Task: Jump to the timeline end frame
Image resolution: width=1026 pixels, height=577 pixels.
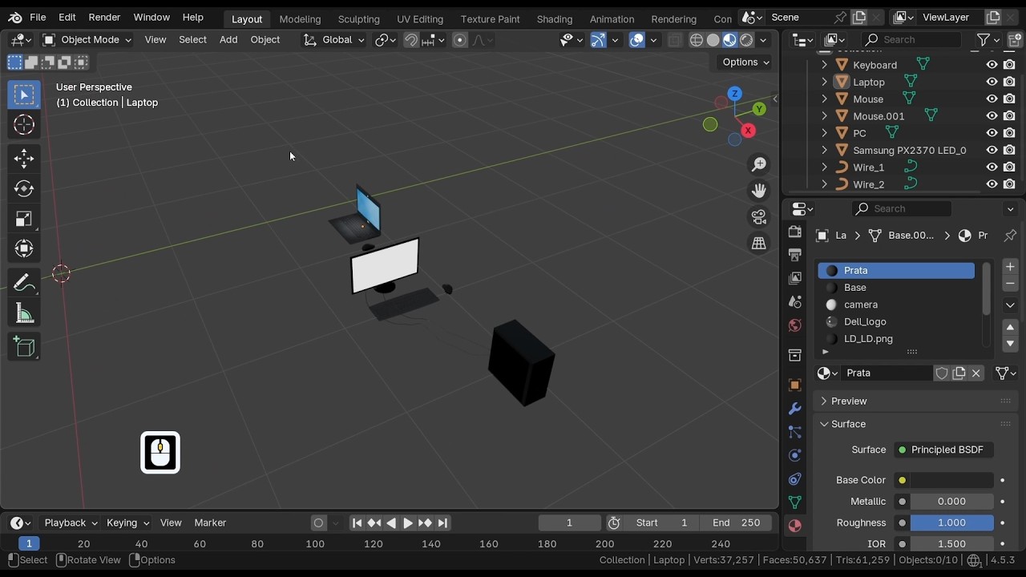Action: click(442, 523)
